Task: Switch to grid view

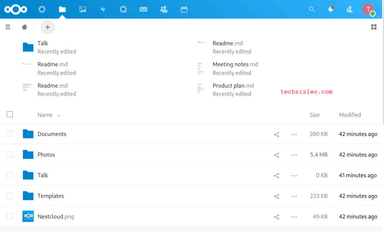Action: tap(374, 27)
